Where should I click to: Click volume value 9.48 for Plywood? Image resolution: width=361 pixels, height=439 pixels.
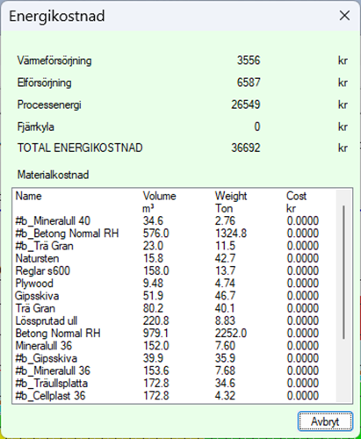pyautogui.click(x=153, y=284)
